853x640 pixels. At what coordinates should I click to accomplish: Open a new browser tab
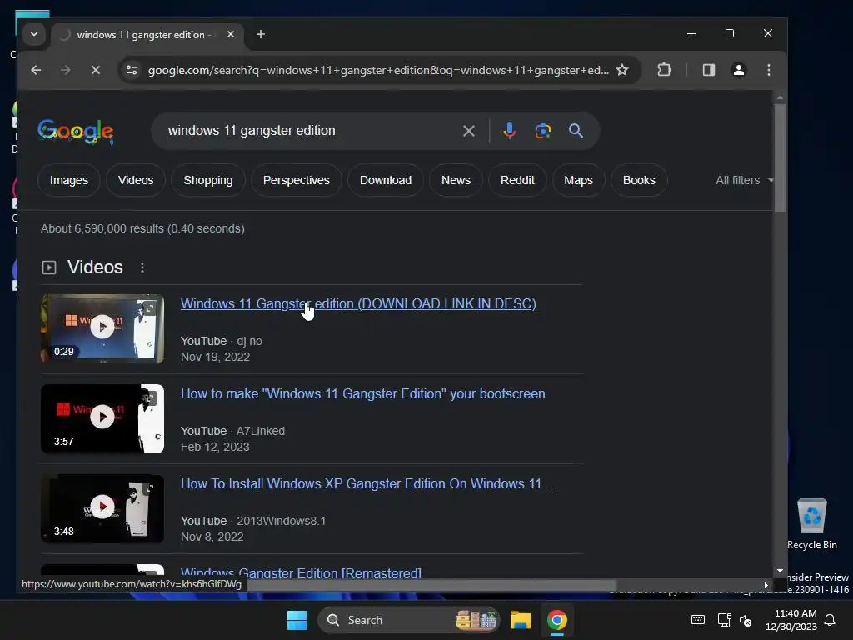(261, 34)
